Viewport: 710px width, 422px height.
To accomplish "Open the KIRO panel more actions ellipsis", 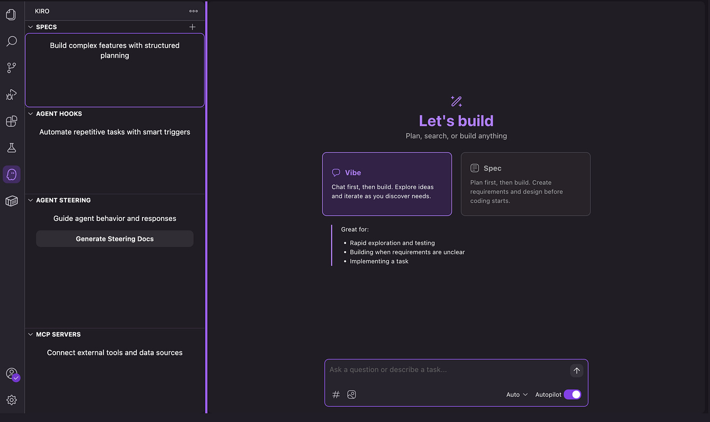I will [x=194, y=11].
